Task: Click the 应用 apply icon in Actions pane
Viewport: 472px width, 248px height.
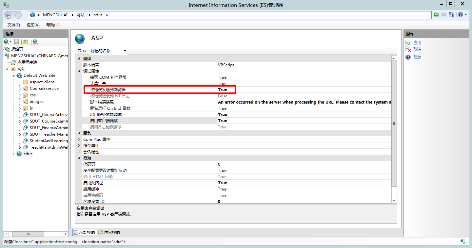Action: (x=408, y=42)
